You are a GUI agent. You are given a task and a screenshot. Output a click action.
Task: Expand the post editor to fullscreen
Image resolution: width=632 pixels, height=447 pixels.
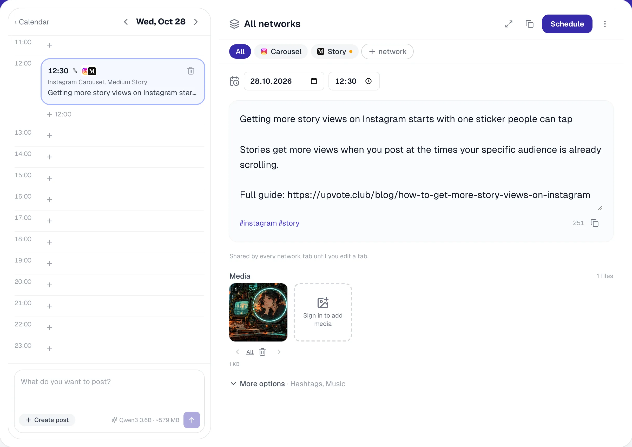pos(509,24)
